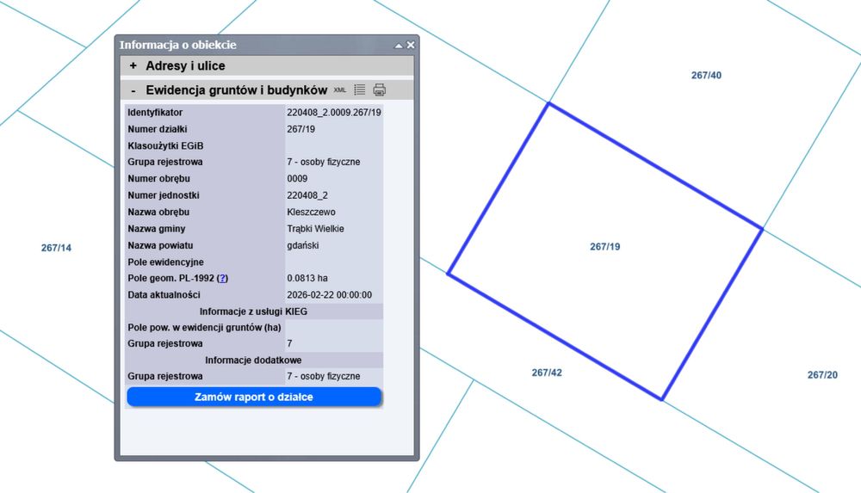Select KIEG Grupa rejestrowa value 7
This screenshot has width=861, height=493.
pyautogui.click(x=289, y=343)
